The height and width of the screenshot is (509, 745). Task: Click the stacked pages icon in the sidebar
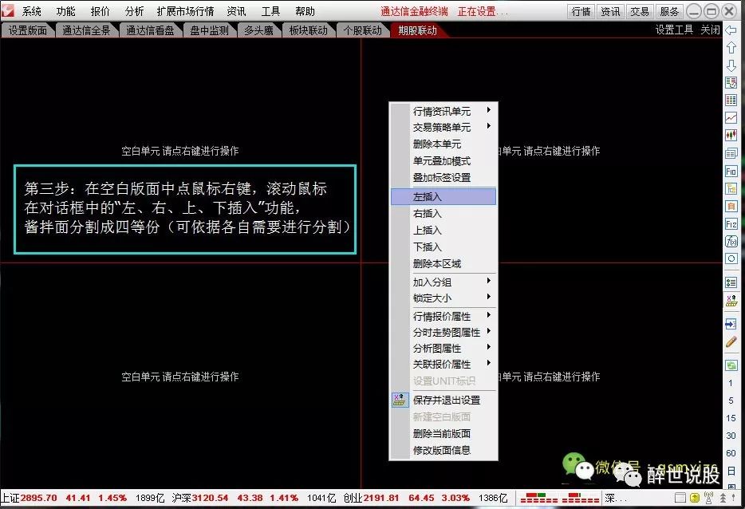pos(731,153)
